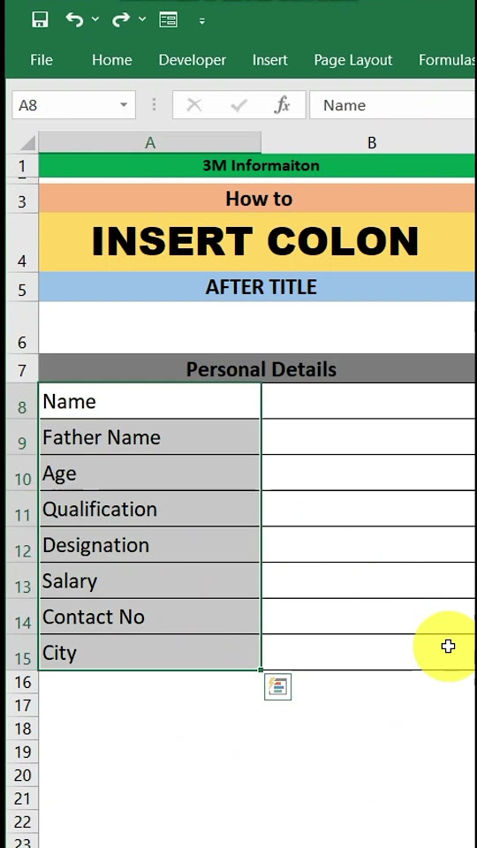Open the Quick Analysis icon below selection
477x848 pixels.
pos(278,687)
